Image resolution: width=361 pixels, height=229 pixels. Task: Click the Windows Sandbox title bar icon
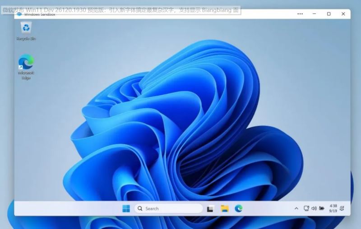(x=19, y=14)
